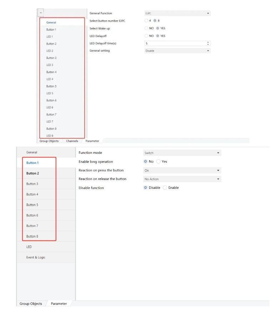Switch to the Channels tab
Screen dimensions: 274x311
pyautogui.click(x=72, y=141)
